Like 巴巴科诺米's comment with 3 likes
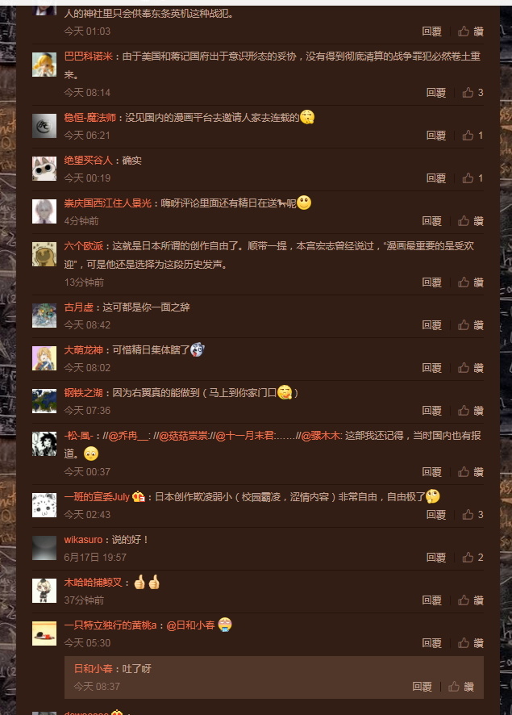The height and width of the screenshot is (715, 512). (x=472, y=93)
